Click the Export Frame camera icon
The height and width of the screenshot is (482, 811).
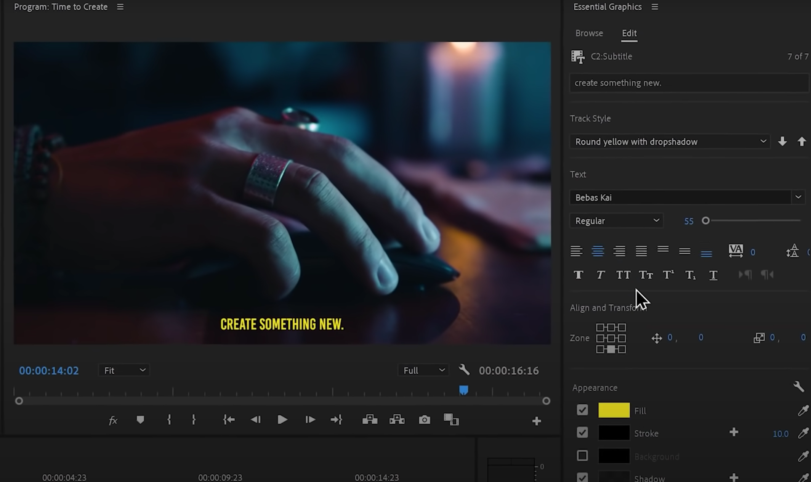pos(424,420)
